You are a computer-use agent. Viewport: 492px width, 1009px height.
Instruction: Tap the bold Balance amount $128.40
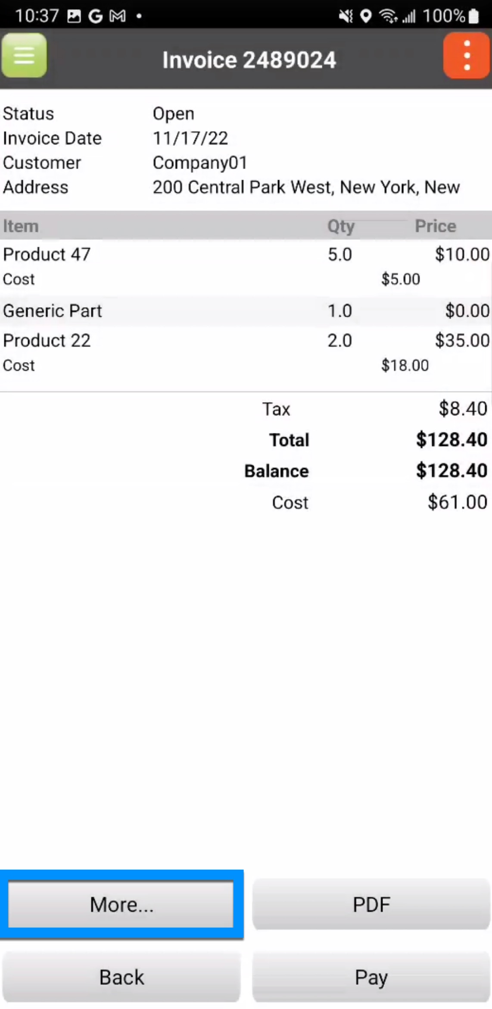point(451,471)
